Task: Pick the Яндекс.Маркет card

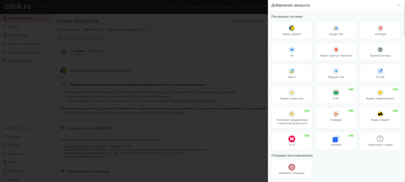Action: pos(380,118)
